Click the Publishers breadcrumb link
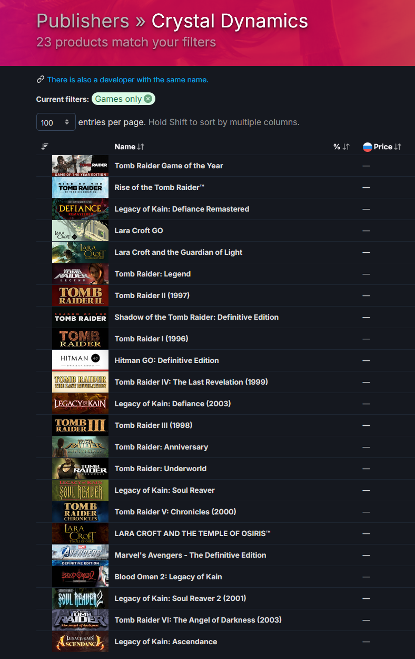415x659 pixels. click(83, 21)
